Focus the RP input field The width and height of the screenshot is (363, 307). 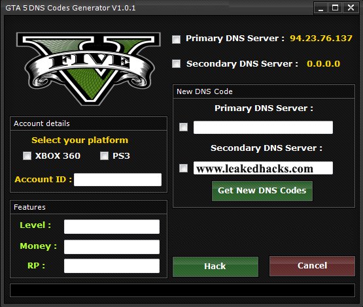[112, 266]
